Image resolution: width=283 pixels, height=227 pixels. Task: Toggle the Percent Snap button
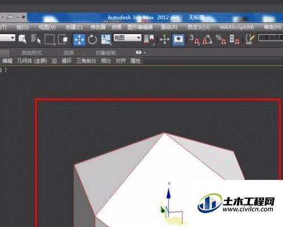[221, 39]
